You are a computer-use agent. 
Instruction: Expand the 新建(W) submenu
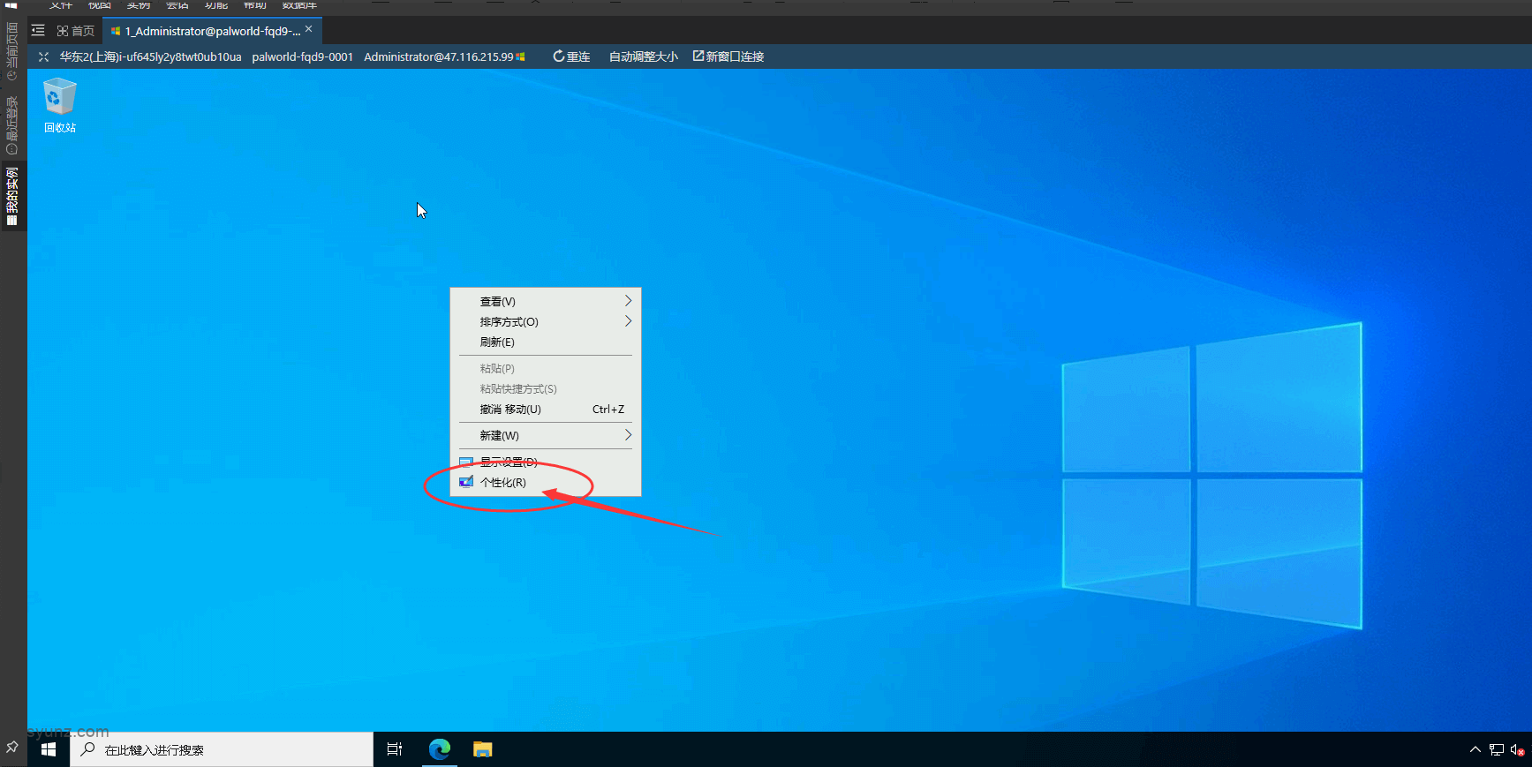coord(546,435)
